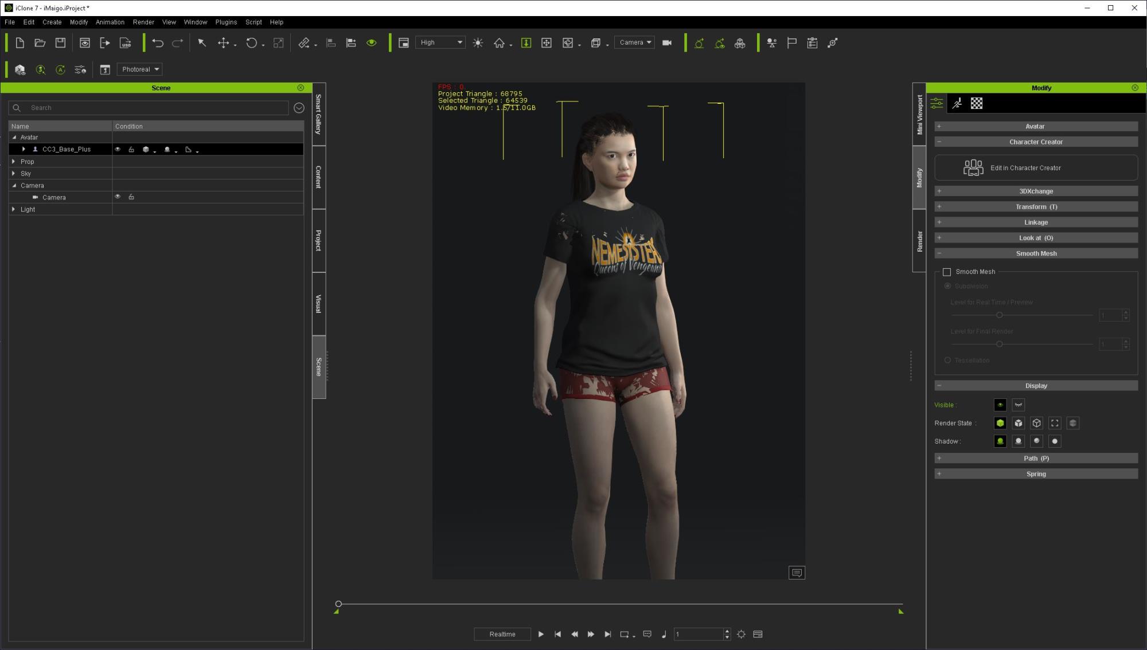Click the Realtime button

coord(502,634)
